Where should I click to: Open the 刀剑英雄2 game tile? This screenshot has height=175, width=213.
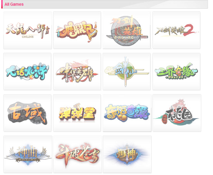[x=176, y=30]
